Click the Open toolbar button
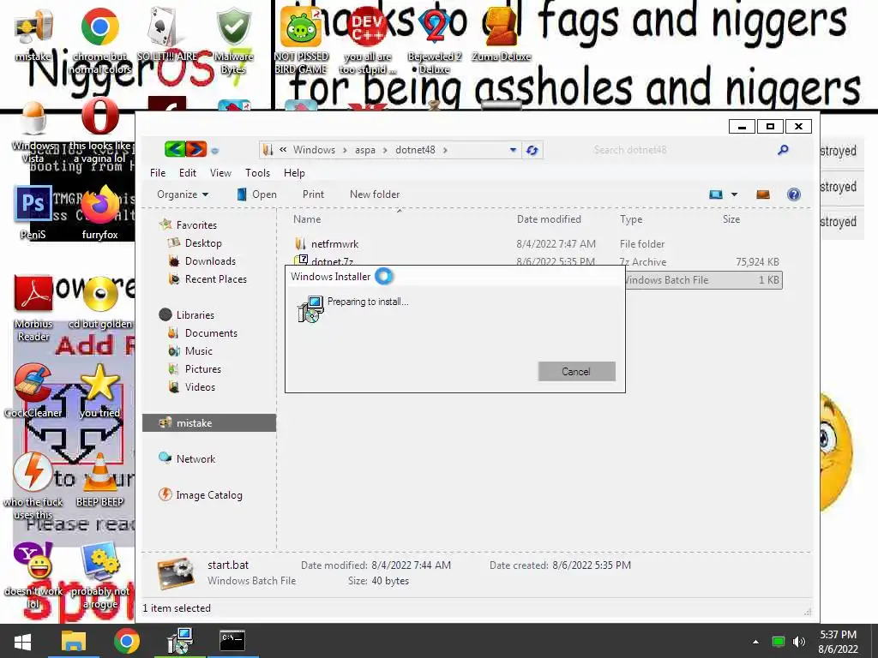 257,194
